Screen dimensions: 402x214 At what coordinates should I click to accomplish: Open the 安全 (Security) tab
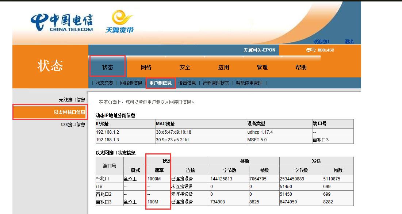pos(185,67)
